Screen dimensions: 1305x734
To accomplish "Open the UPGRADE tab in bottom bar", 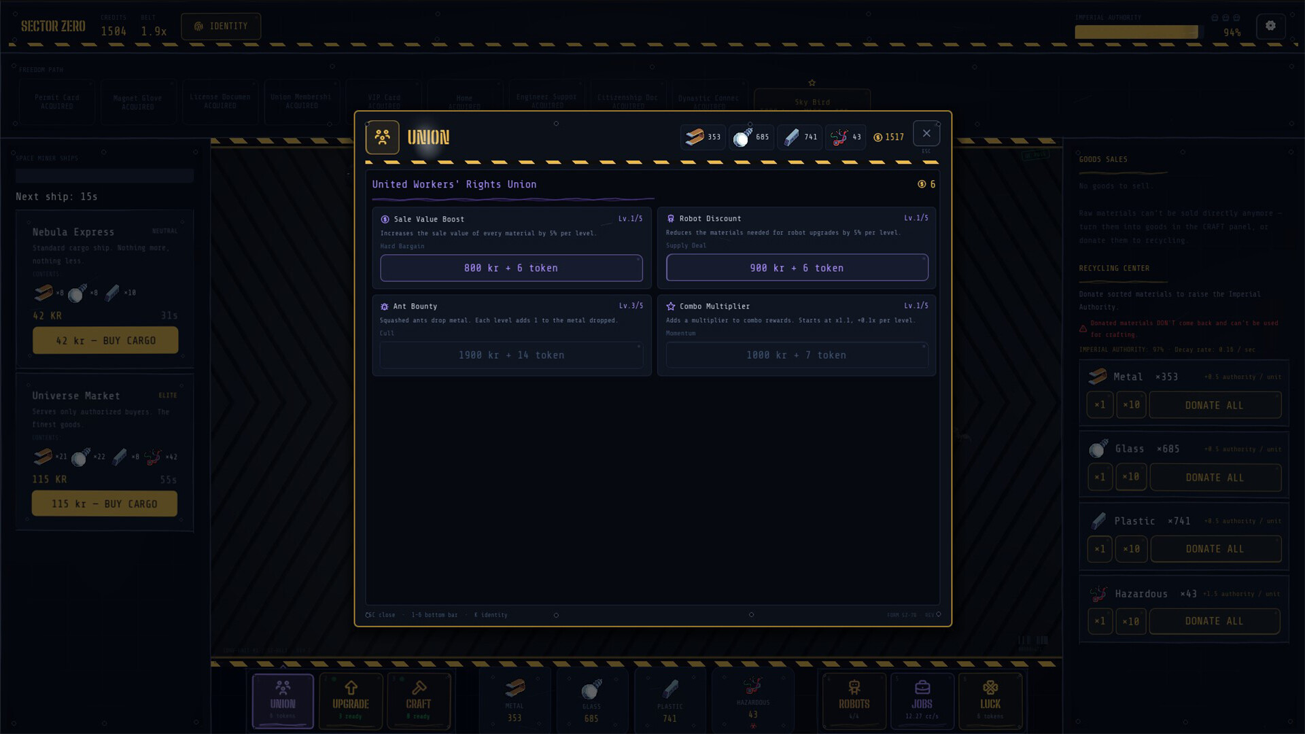I will (x=351, y=701).
